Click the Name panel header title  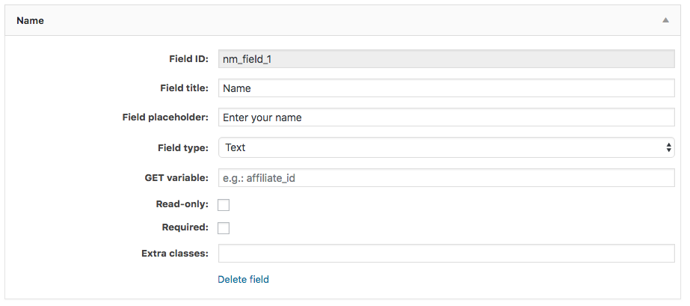coord(30,21)
